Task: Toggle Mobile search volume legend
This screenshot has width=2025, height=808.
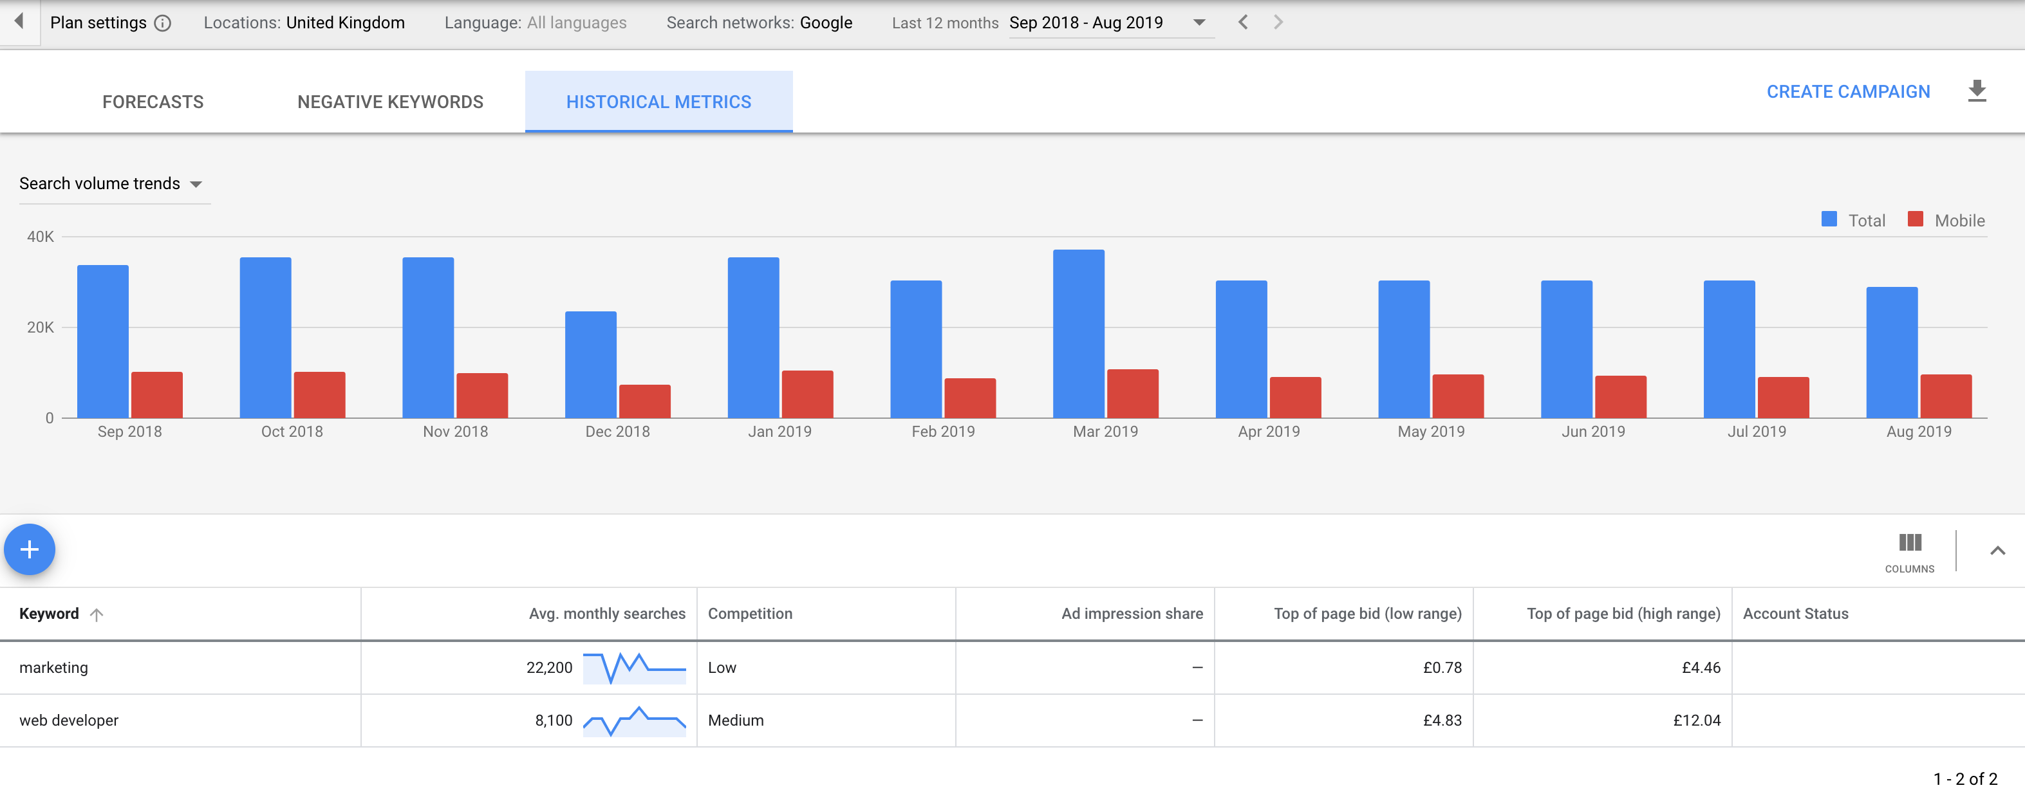Action: point(1949,217)
